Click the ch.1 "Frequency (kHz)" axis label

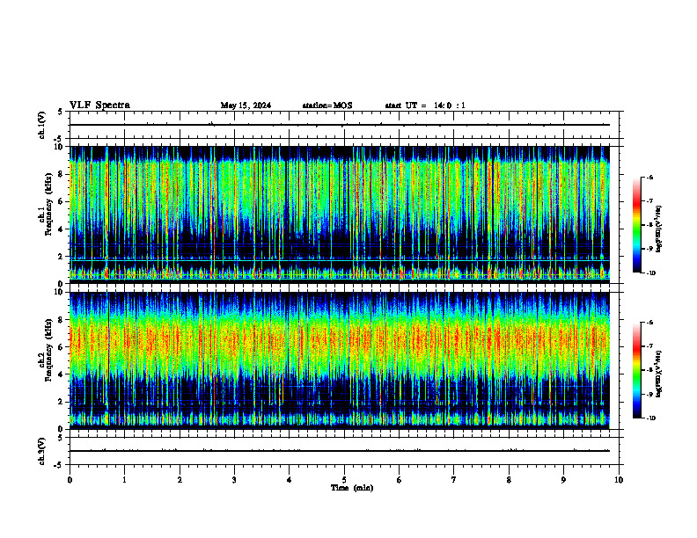click(x=48, y=204)
